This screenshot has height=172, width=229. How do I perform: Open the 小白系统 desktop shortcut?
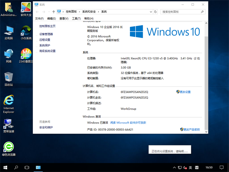[26, 31]
